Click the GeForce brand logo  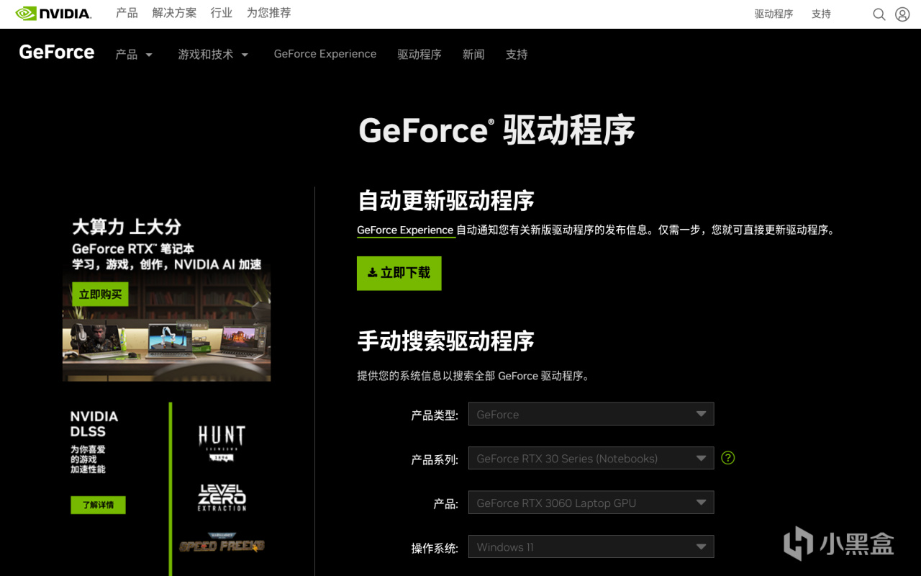tap(57, 52)
